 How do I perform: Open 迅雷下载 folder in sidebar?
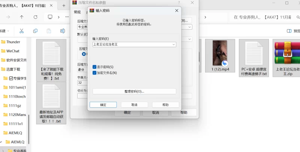(13, 69)
